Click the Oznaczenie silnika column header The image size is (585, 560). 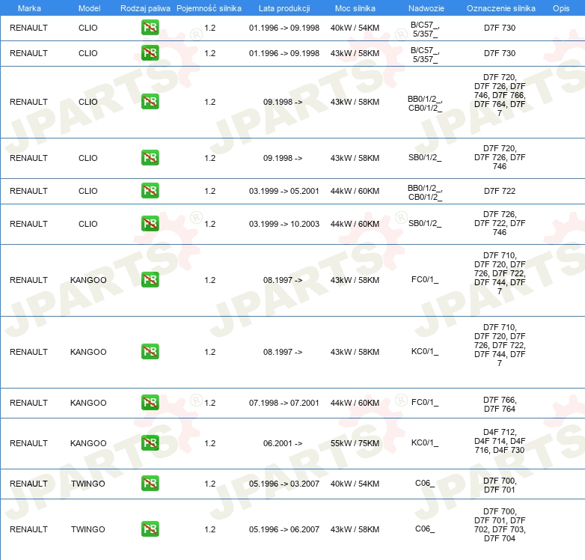(500, 8)
